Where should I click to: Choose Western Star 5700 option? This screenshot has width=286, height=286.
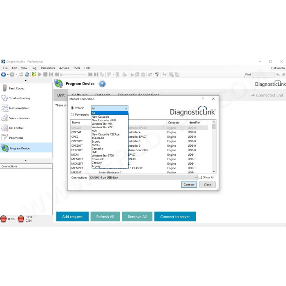point(109,156)
